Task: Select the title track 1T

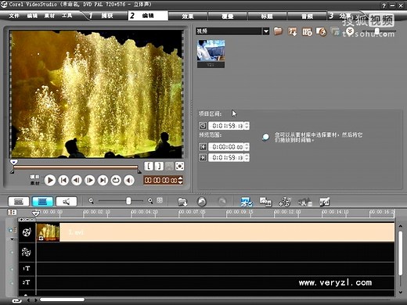Action: [x=27, y=268]
